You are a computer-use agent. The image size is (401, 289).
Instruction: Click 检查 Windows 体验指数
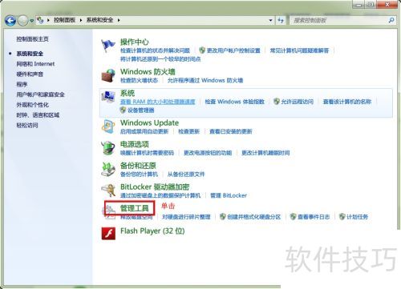tap(235, 102)
